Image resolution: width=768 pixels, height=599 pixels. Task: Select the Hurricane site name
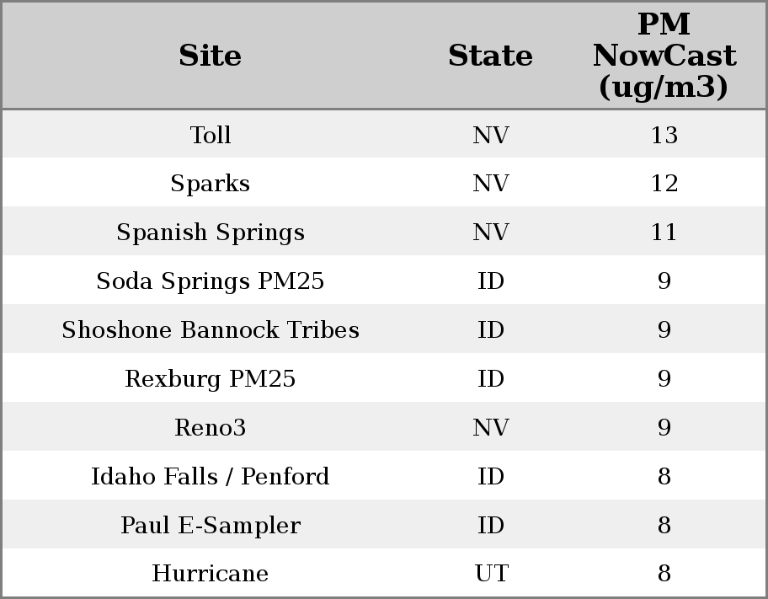(x=210, y=574)
